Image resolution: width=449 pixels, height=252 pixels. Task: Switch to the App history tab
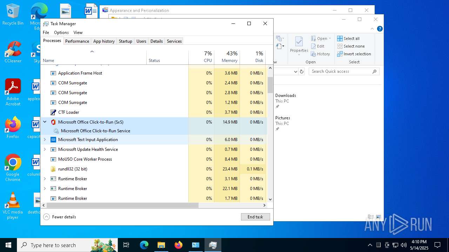point(104,41)
